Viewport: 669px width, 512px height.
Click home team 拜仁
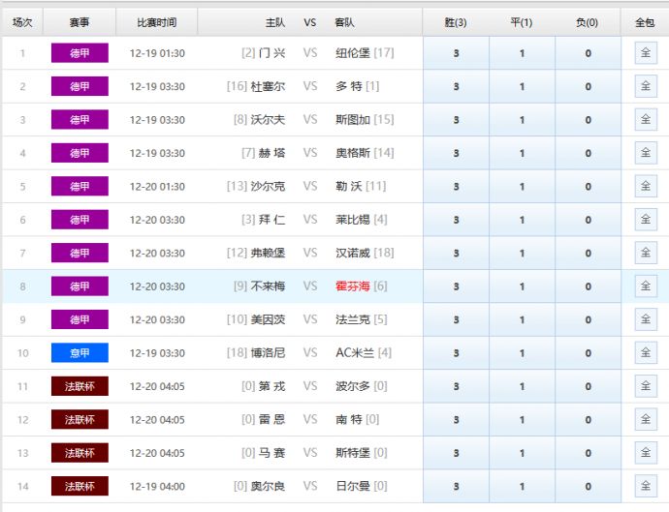click(271, 220)
